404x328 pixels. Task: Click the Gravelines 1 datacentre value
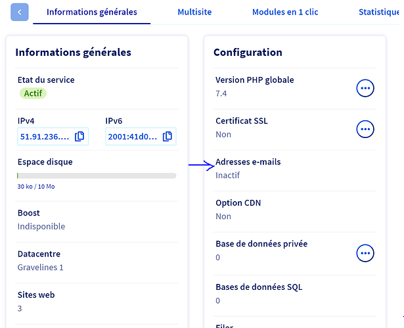click(41, 268)
